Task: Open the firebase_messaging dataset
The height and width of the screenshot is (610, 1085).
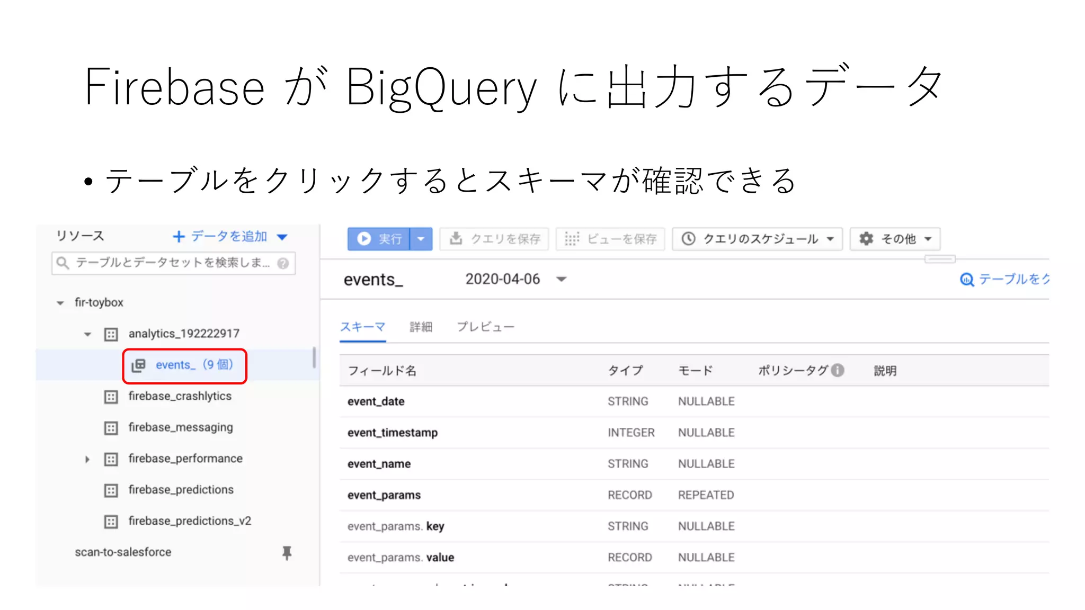Action: coord(181,427)
